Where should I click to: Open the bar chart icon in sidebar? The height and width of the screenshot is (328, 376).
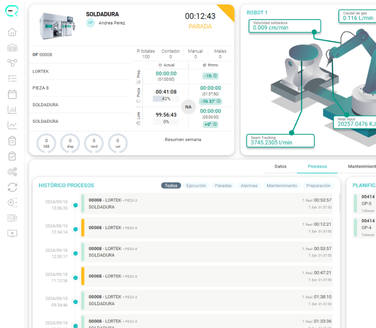coord(12,110)
